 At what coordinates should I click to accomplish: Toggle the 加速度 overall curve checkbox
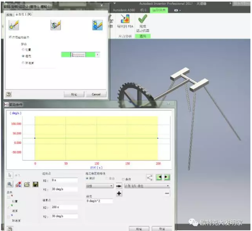pyautogui.click(x=9, y=217)
